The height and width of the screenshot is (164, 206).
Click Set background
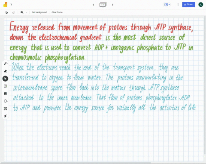(39, 12)
